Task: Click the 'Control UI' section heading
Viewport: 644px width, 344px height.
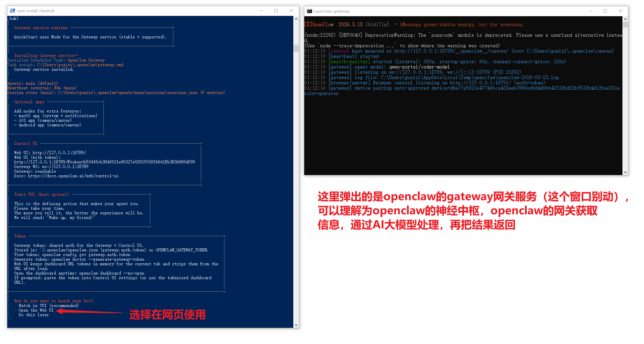Action: point(26,144)
